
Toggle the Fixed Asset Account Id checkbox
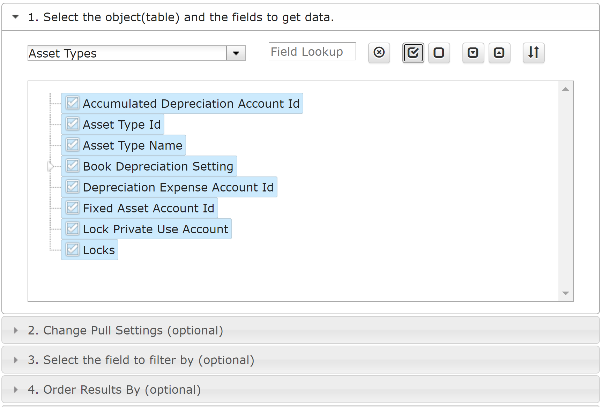click(x=73, y=208)
